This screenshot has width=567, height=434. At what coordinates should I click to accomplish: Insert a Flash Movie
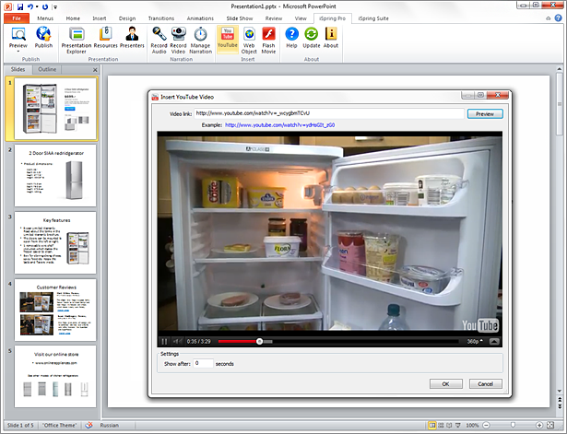[268, 41]
